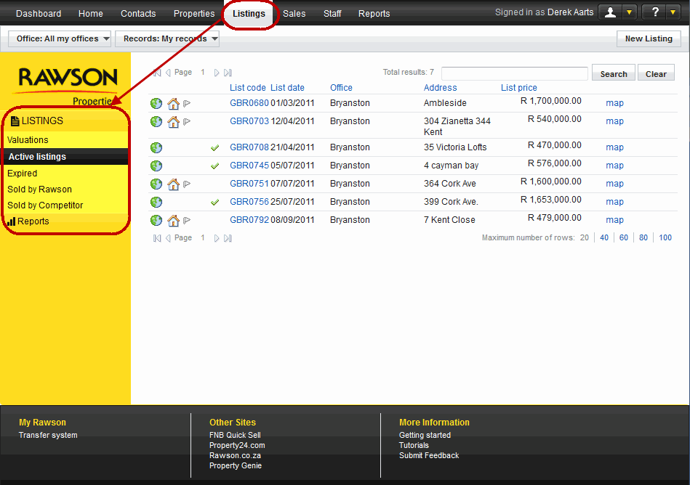This screenshot has height=485, width=690.
Task: Go to last page using top pager icon
Action: 228,73
